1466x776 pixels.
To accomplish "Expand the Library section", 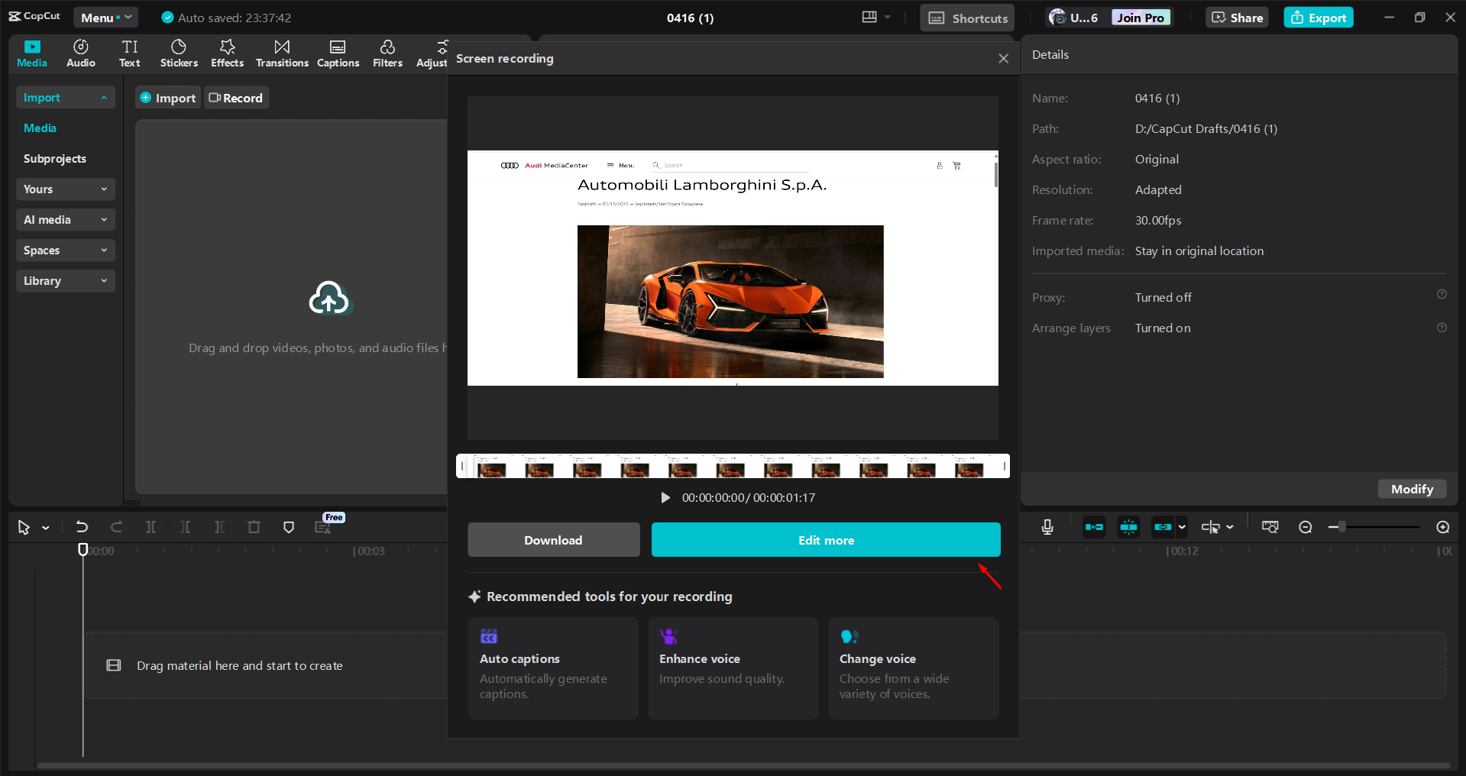I will coord(65,281).
